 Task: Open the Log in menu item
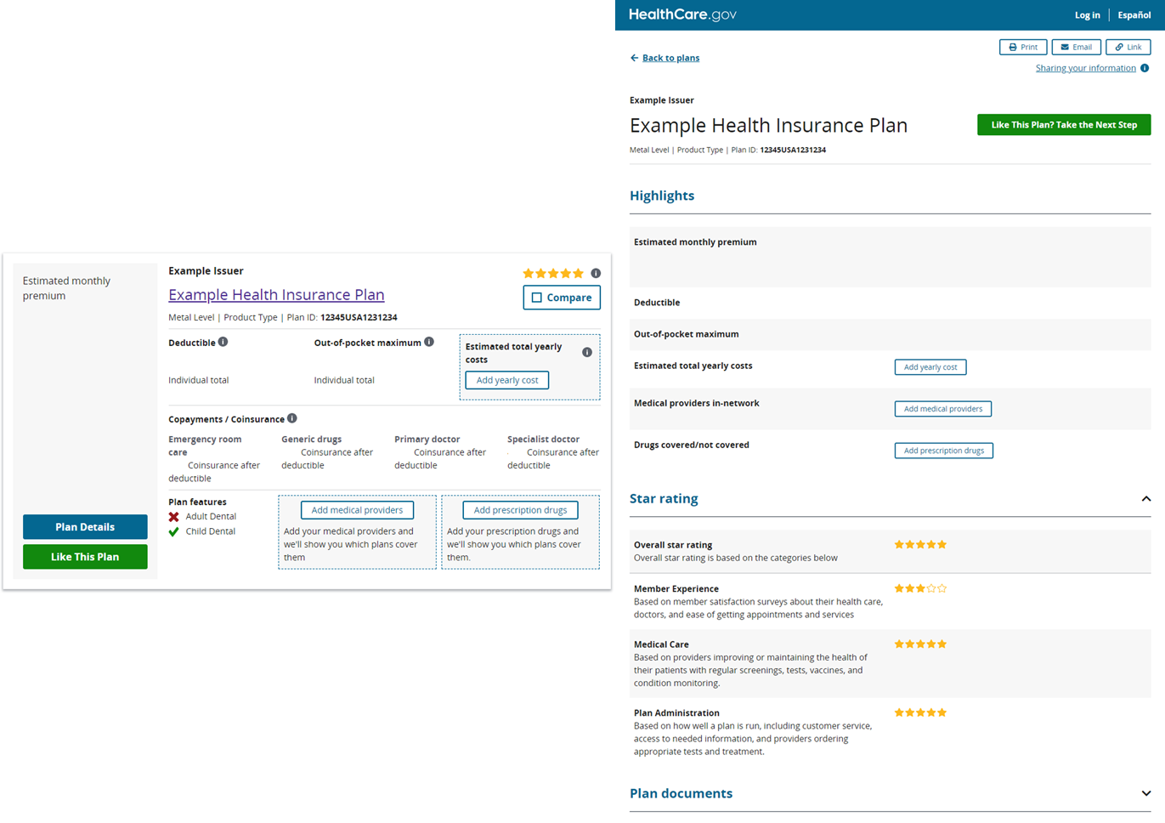1087,15
